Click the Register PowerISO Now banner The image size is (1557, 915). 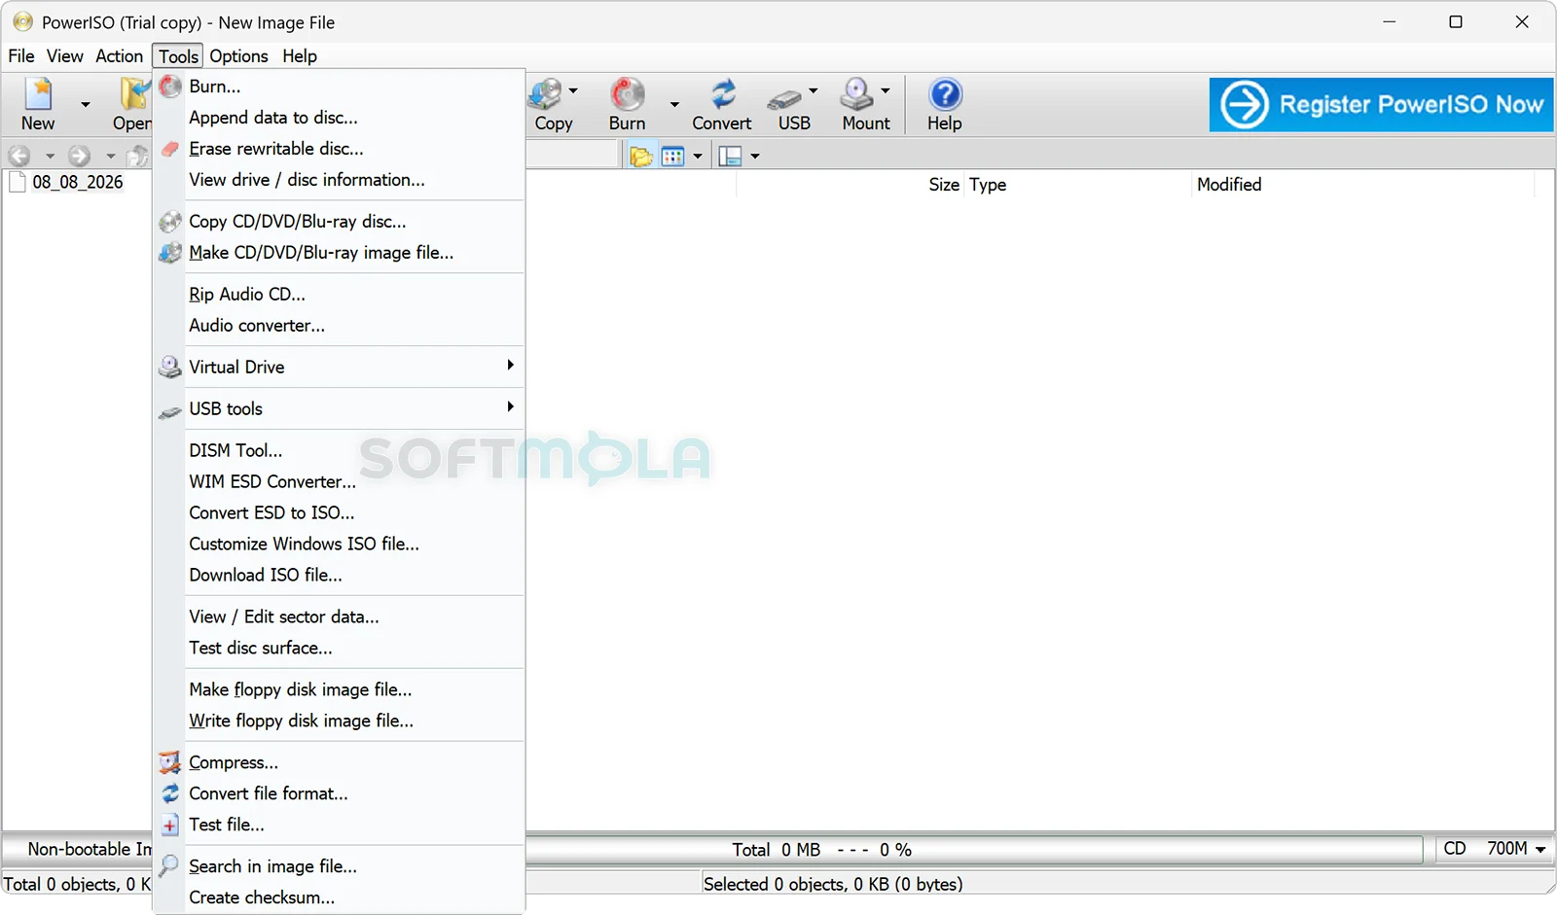tap(1381, 104)
